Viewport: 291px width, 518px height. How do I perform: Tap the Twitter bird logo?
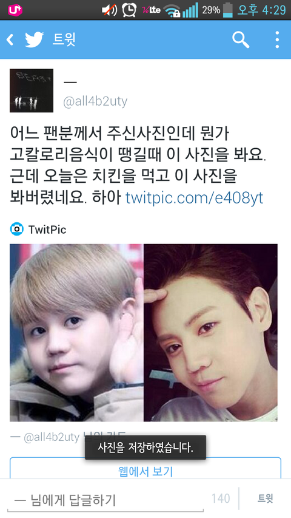[35, 39]
